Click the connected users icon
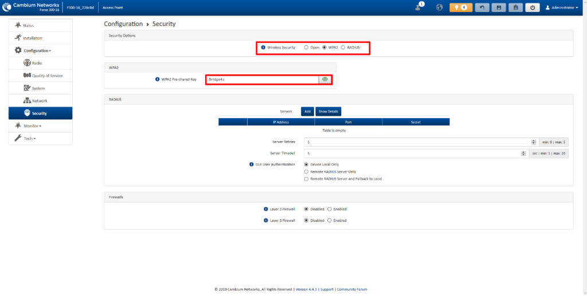The image size is (587, 297). pos(418,7)
